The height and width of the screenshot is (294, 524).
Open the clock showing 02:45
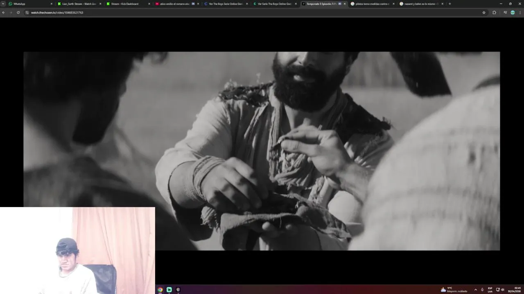point(515,290)
